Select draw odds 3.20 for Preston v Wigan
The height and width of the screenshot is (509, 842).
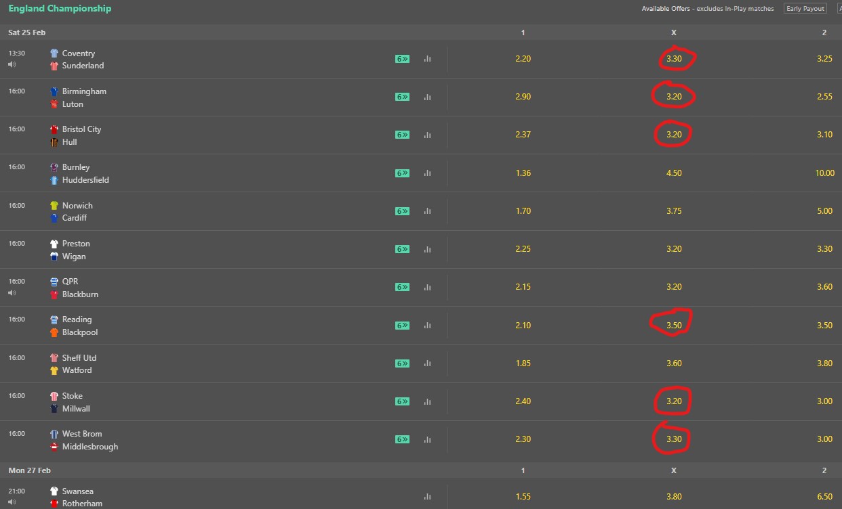pyautogui.click(x=674, y=249)
